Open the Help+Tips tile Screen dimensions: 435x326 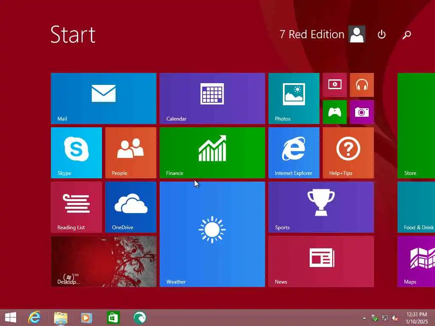point(348,153)
